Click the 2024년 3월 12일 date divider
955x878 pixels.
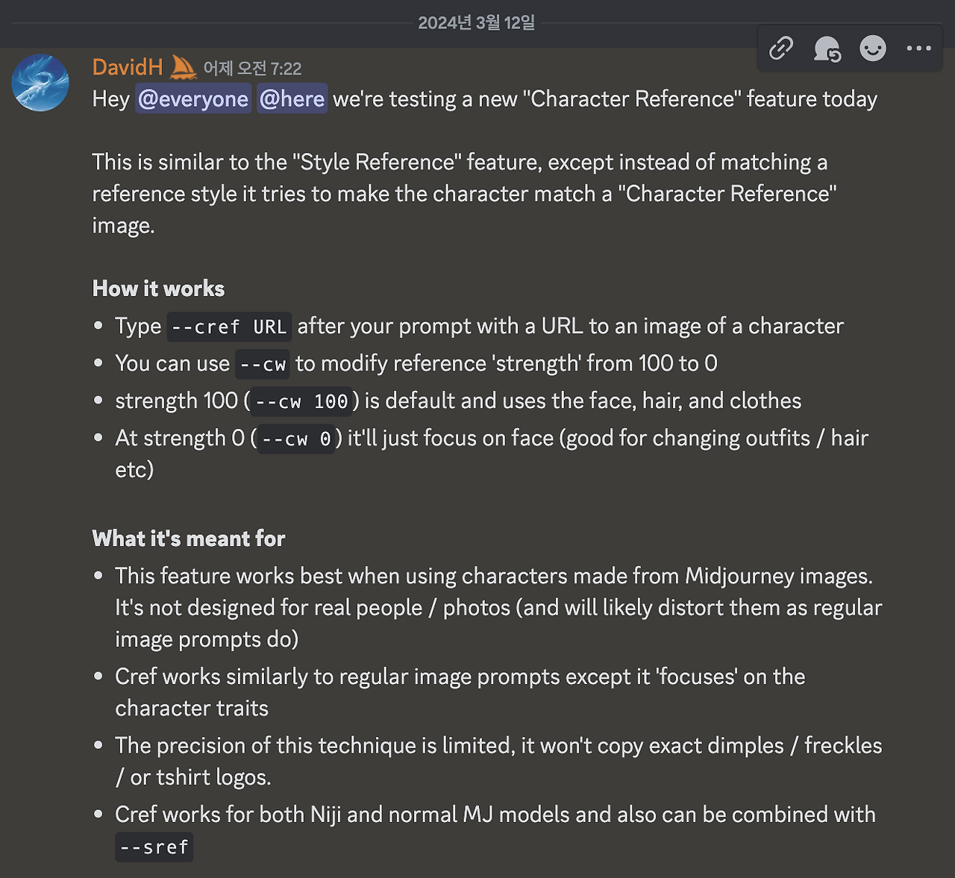476,23
